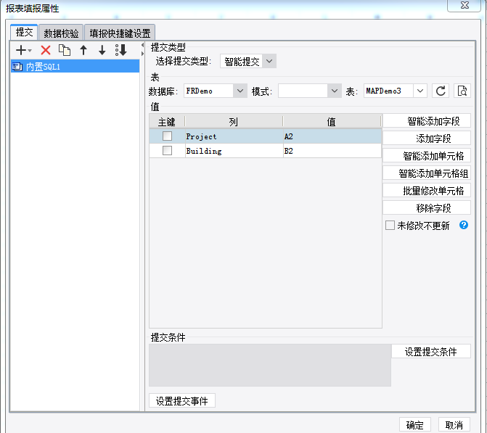
Task: Switch to the 数据校验 tab
Action: coord(61,33)
